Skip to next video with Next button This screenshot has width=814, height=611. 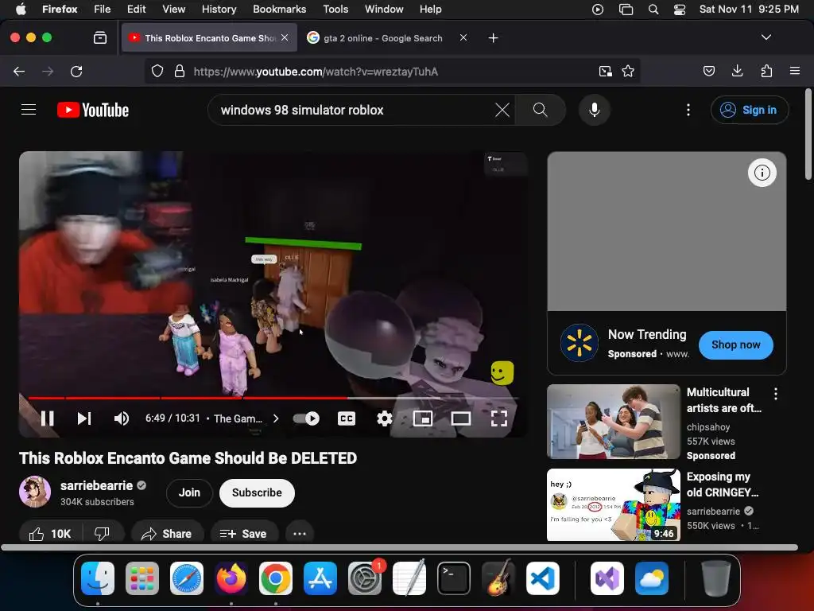point(84,418)
